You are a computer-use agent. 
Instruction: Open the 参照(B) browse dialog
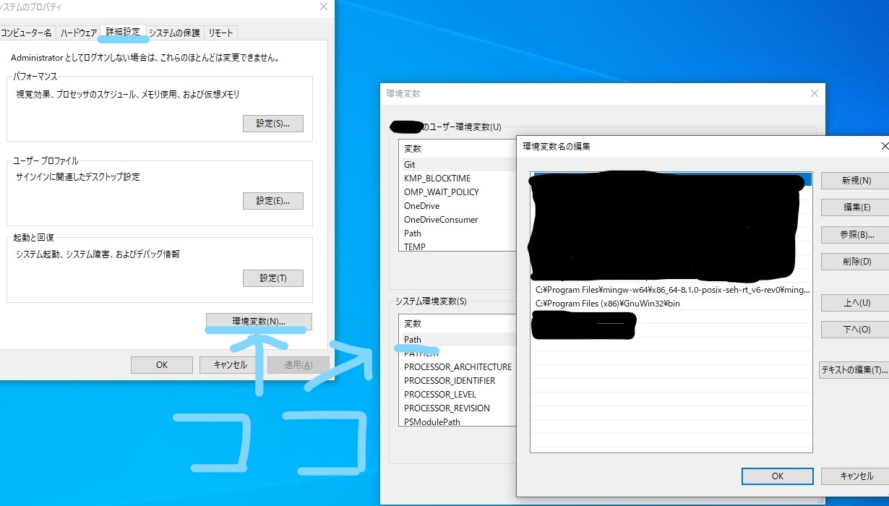(x=855, y=234)
